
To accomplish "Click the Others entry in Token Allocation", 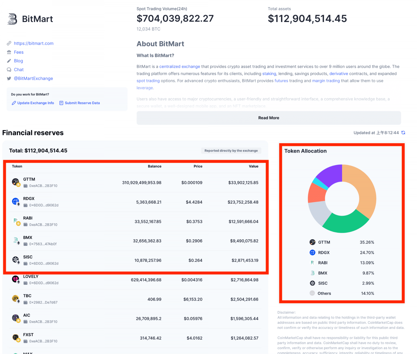I will pos(325,293).
